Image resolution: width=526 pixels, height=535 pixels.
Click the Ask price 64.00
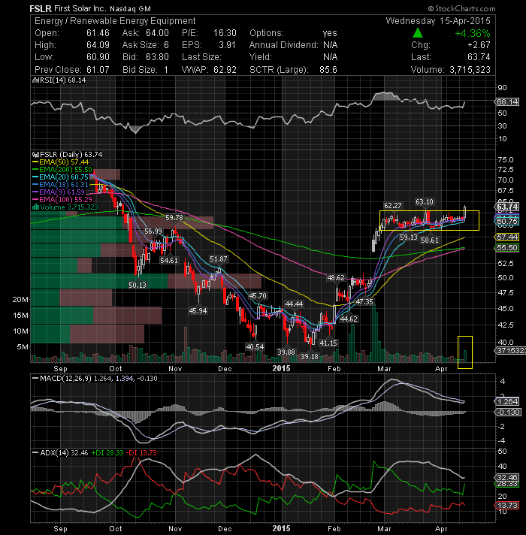click(x=157, y=33)
